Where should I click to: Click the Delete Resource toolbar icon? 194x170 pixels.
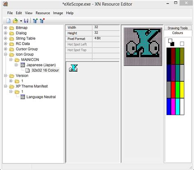point(42,21)
